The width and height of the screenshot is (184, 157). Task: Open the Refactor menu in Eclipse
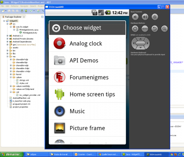pos(15,6)
